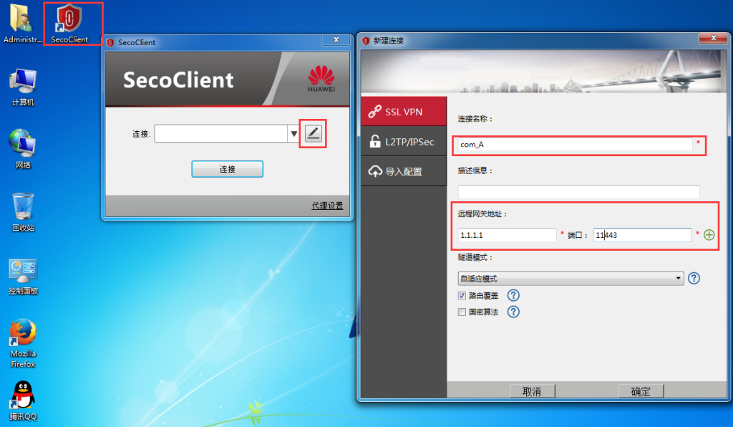Open the 网络 desktop icon

point(23,149)
